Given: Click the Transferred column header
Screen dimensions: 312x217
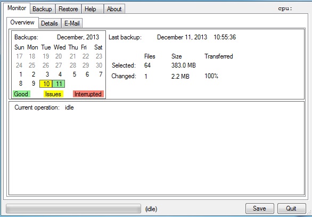Looking at the screenshot, I should coord(219,56).
